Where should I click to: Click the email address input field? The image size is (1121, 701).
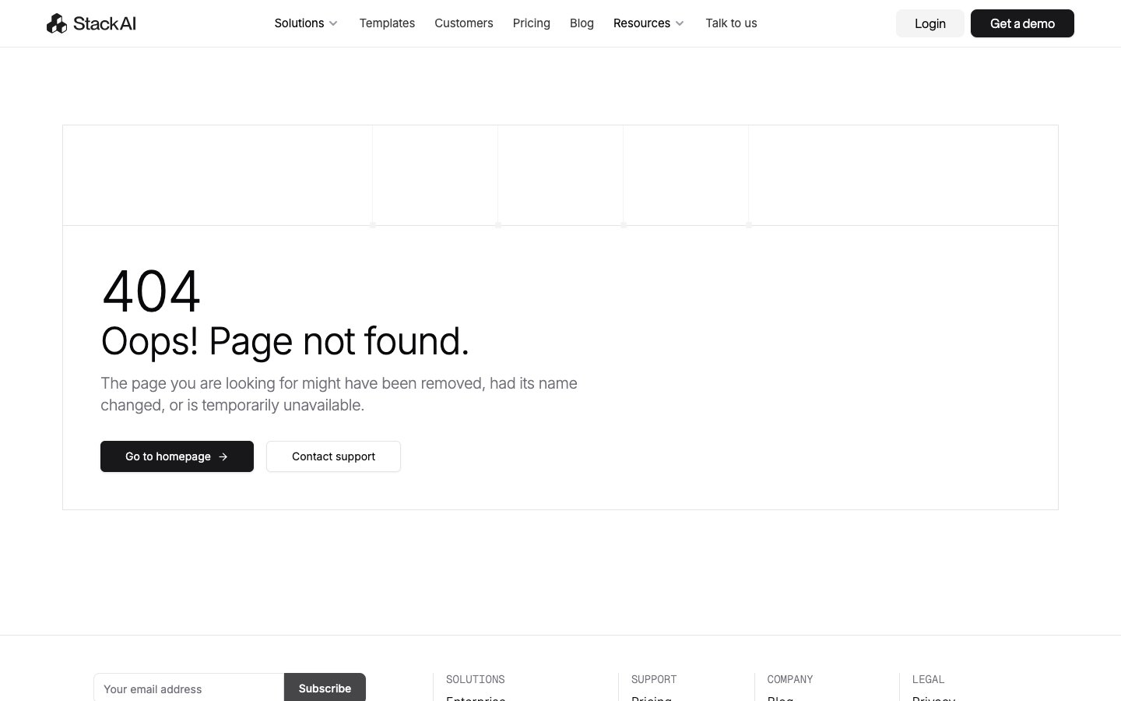point(189,689)
